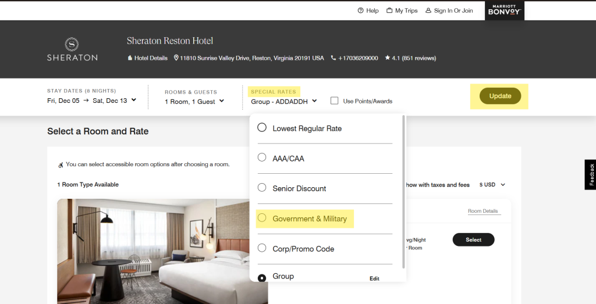Click the hotel address 11810 Sunrise Valley Drive
Screen dimensions: 596x304
pos(252,58)
